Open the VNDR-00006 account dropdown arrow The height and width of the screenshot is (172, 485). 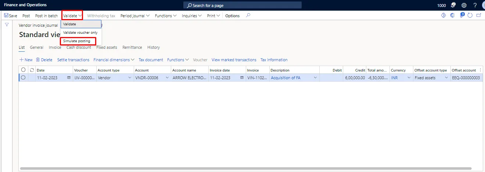point(167,78)
